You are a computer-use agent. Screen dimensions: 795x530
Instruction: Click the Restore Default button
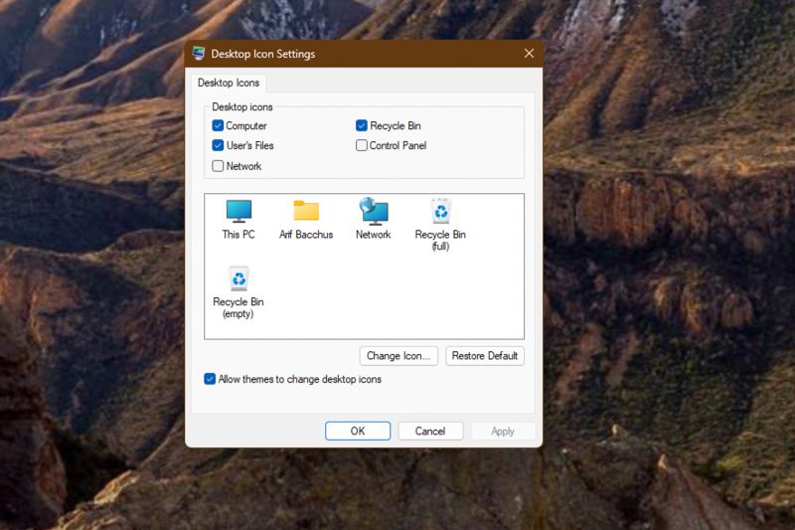tap(485, 356)
